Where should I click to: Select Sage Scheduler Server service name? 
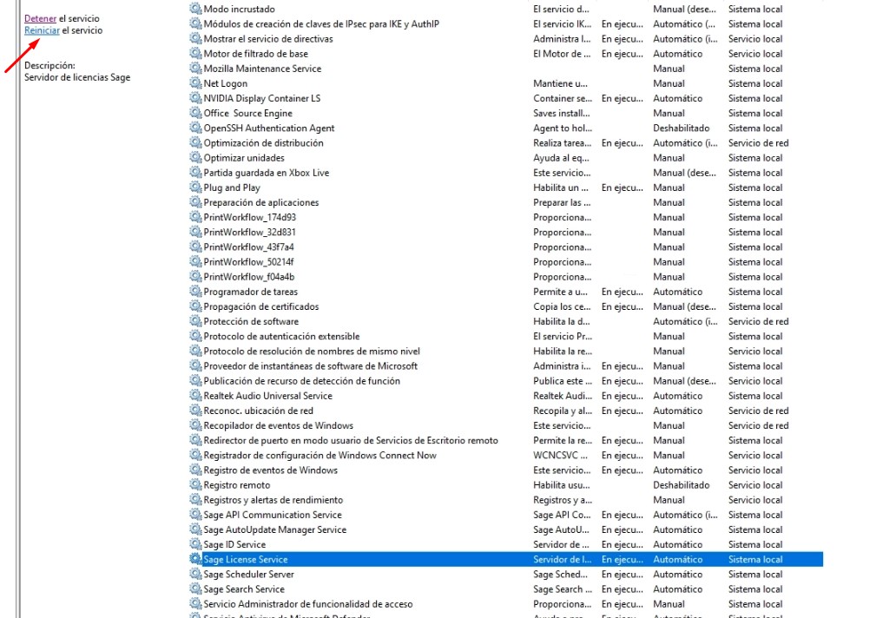(x=249, y=574)
